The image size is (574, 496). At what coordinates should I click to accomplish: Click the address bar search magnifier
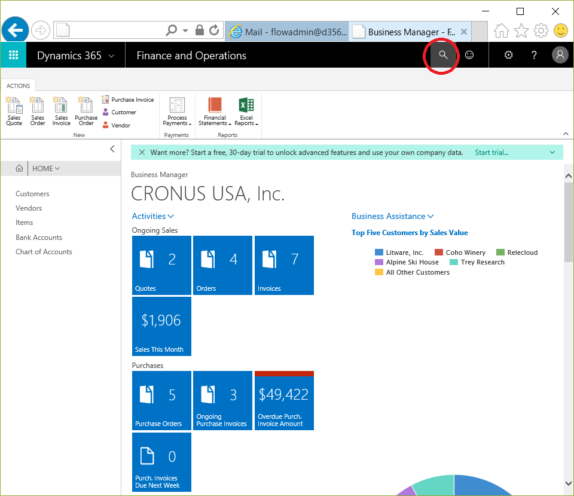click(x=171, y=30)
